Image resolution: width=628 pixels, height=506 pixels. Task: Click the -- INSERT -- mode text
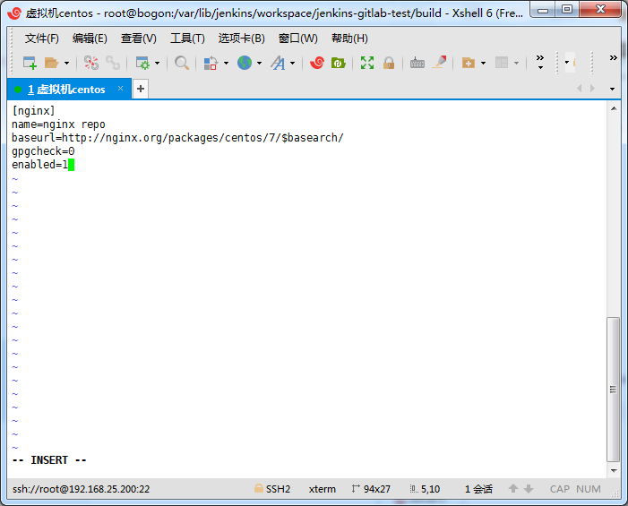coord(49,460)
